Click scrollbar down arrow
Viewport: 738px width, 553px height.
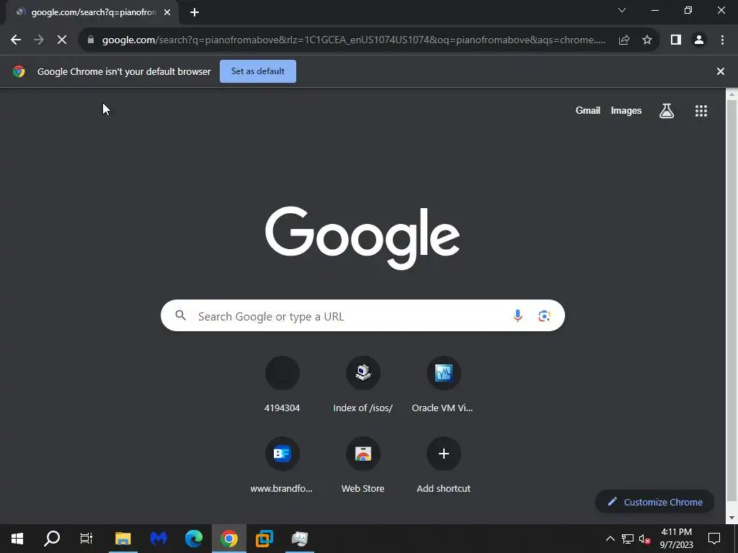point(732,518)
